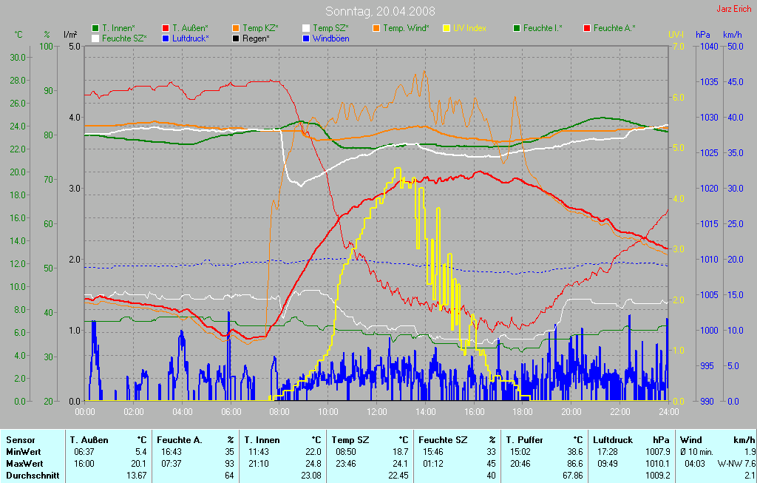The width and height of the screenshot is (757, 483).
Task: Select the Feuchte A. legend label
Action: point(613,28)
